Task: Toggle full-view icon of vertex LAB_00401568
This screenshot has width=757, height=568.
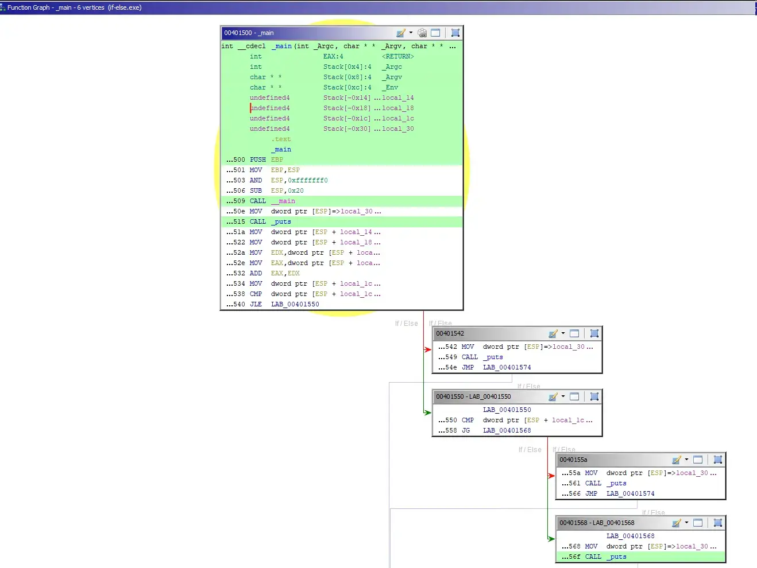Action: click(x=698, y=523)
